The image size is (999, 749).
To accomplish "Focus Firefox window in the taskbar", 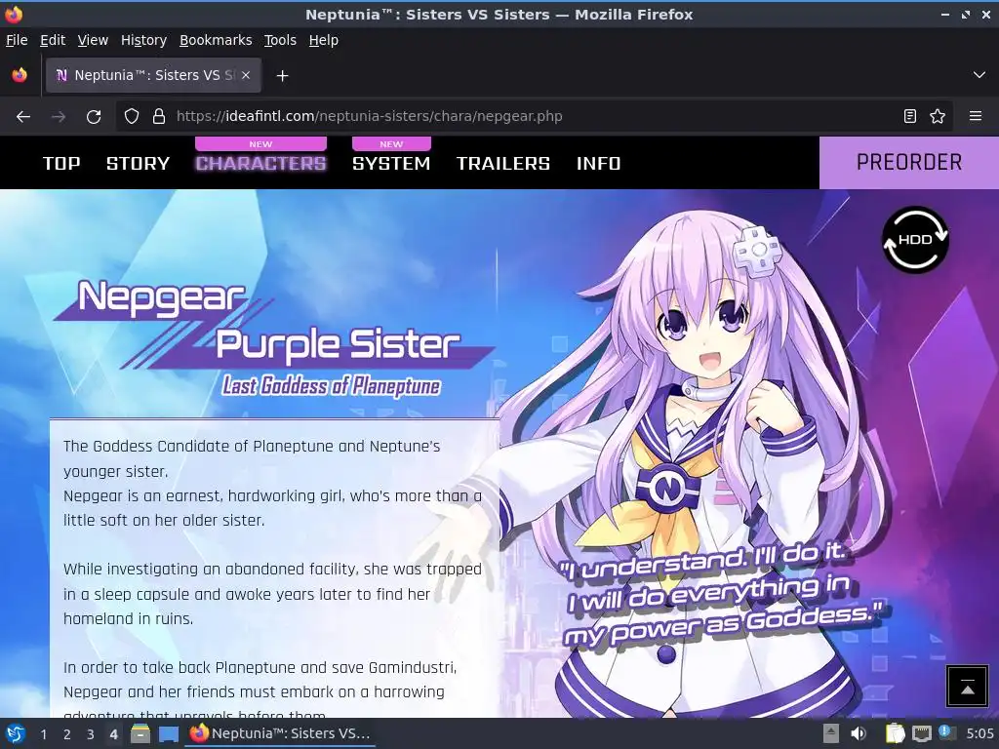I will click(280, 733).
